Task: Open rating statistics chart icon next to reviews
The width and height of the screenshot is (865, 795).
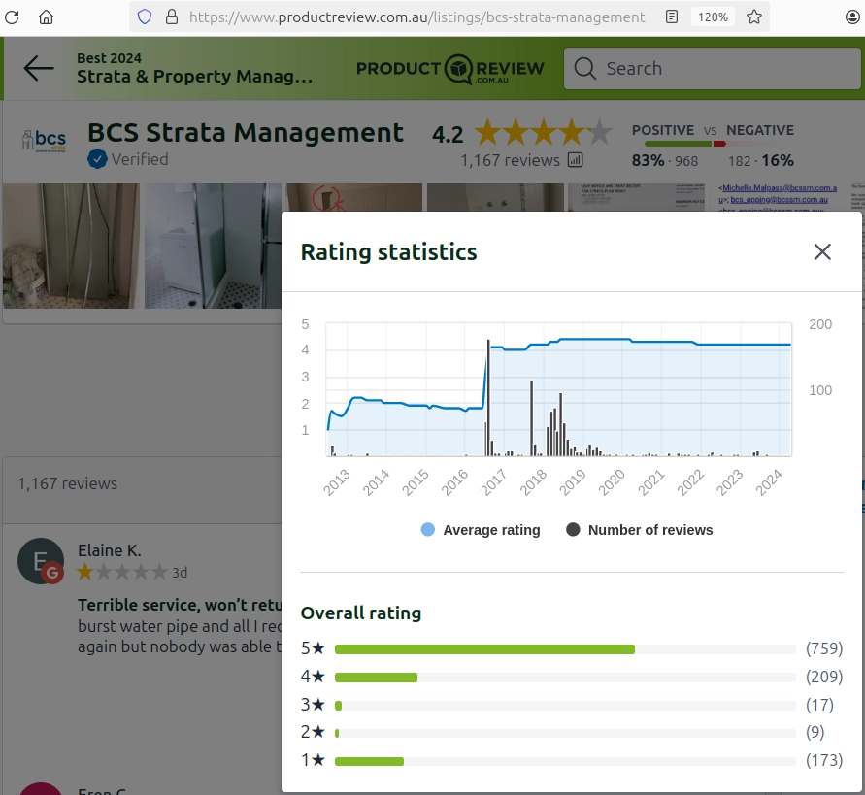Action: click(x=576, y=160)
